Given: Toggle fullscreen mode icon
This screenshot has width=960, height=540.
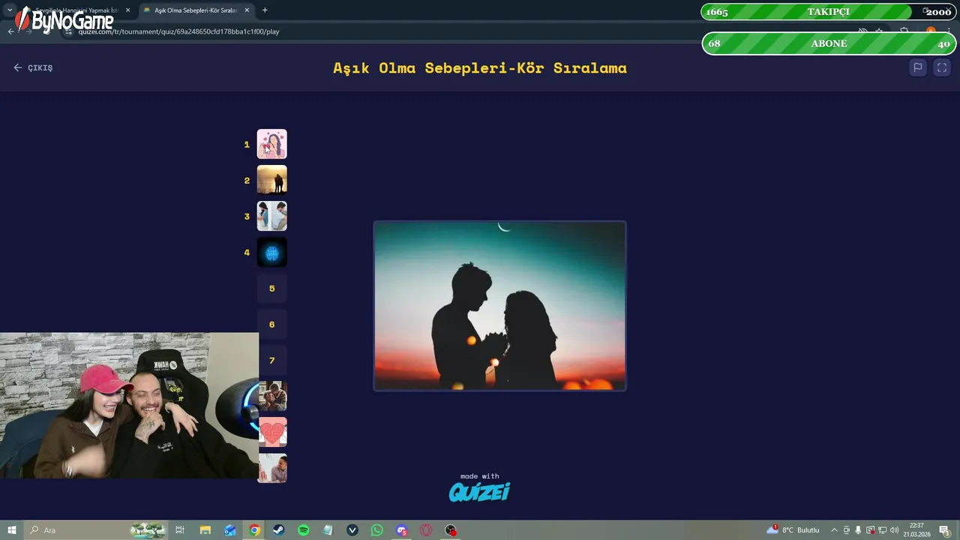Looking at the screenshot, I should (942, 67).
